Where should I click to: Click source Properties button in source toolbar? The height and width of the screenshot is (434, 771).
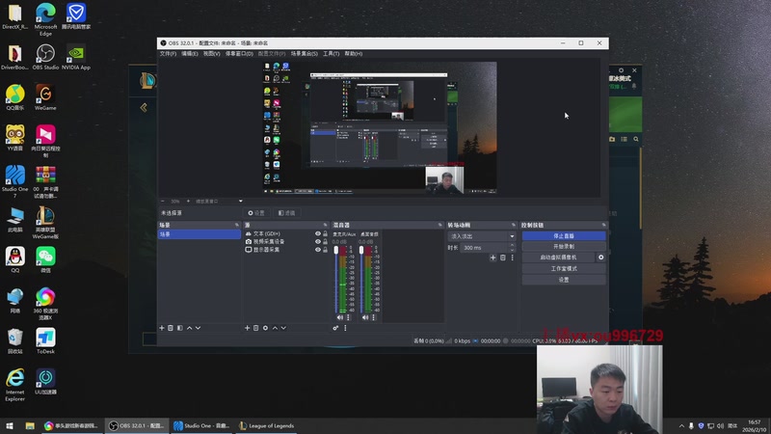pos(256,213)
